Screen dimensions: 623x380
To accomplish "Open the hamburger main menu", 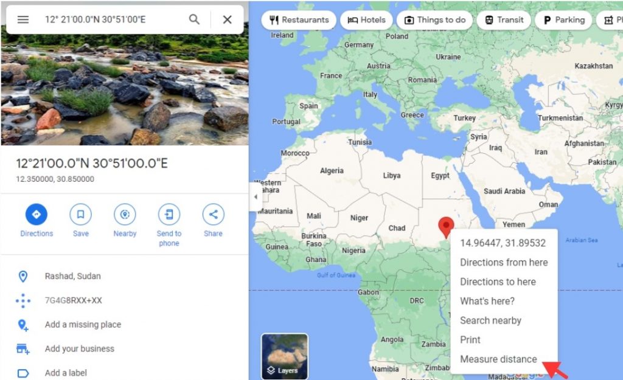I will [23, 19].
